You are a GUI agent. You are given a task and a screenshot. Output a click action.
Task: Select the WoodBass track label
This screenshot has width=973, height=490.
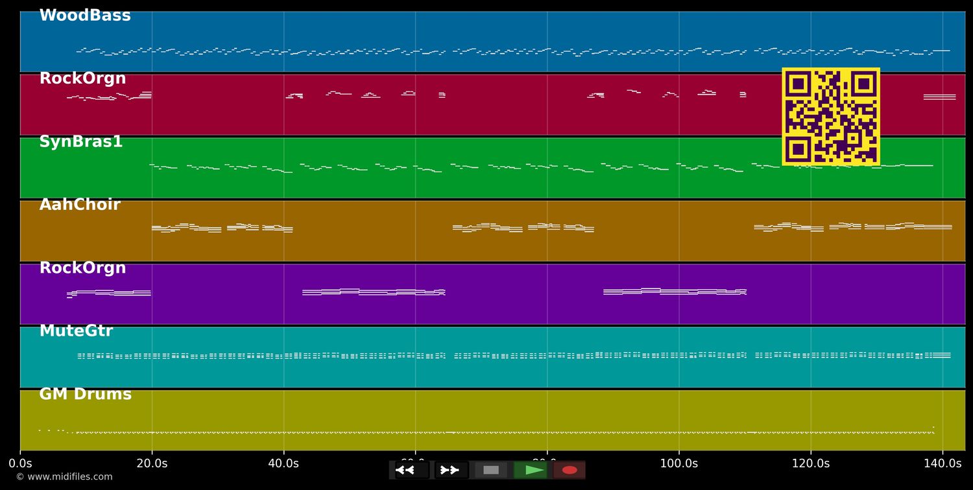click(85, 16)
